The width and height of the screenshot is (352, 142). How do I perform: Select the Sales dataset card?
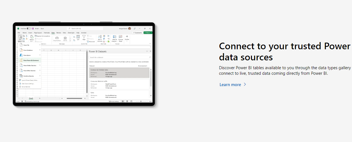click(119, 95)
